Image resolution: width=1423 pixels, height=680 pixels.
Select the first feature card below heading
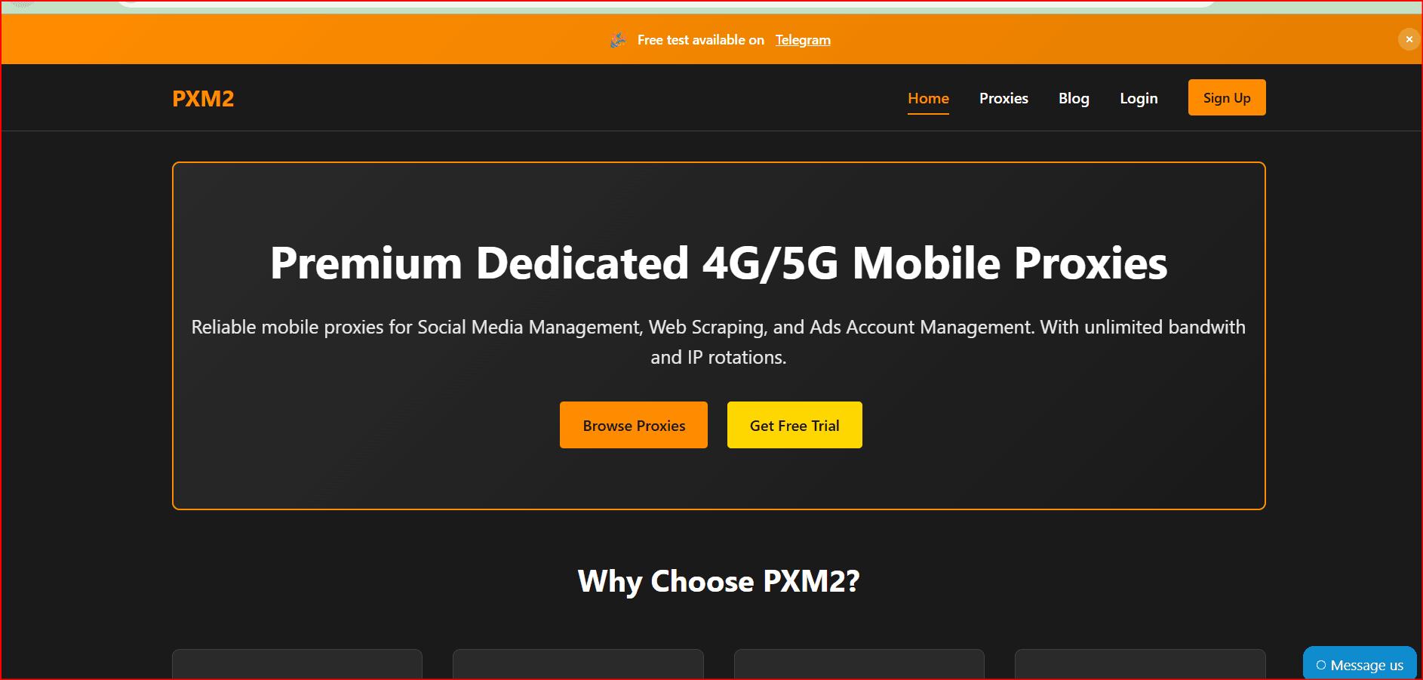(297, 664)
